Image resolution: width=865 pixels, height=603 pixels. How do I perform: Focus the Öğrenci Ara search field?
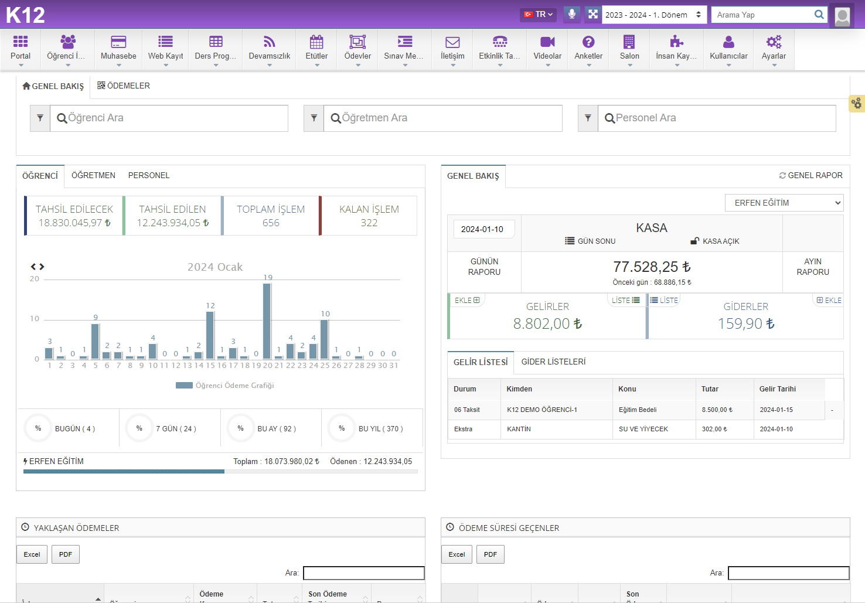[x=169, y=118]
